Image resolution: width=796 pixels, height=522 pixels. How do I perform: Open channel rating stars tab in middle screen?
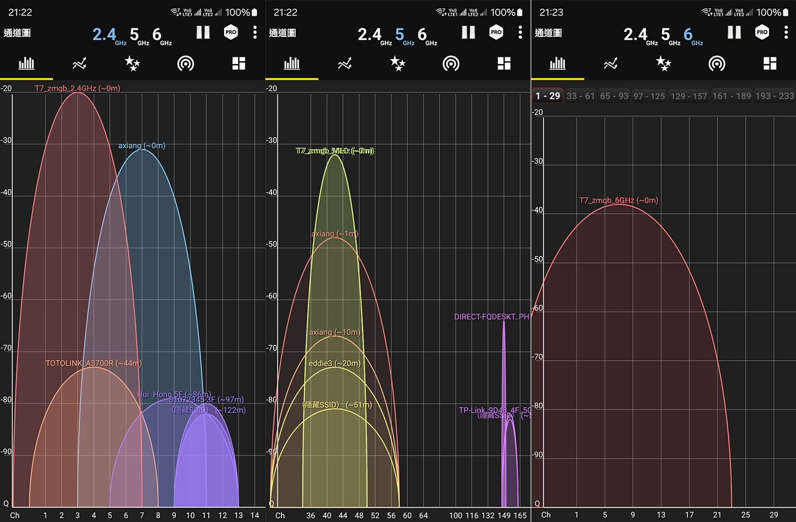398,64
